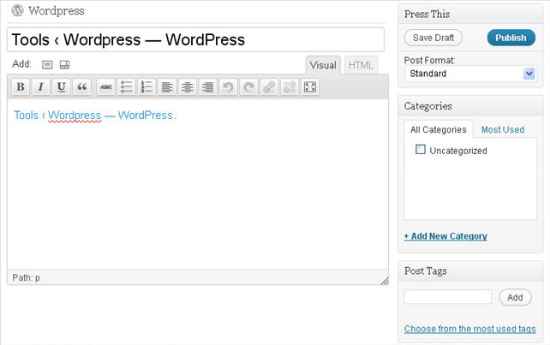Click the Press This panel heading

(427, 14)
